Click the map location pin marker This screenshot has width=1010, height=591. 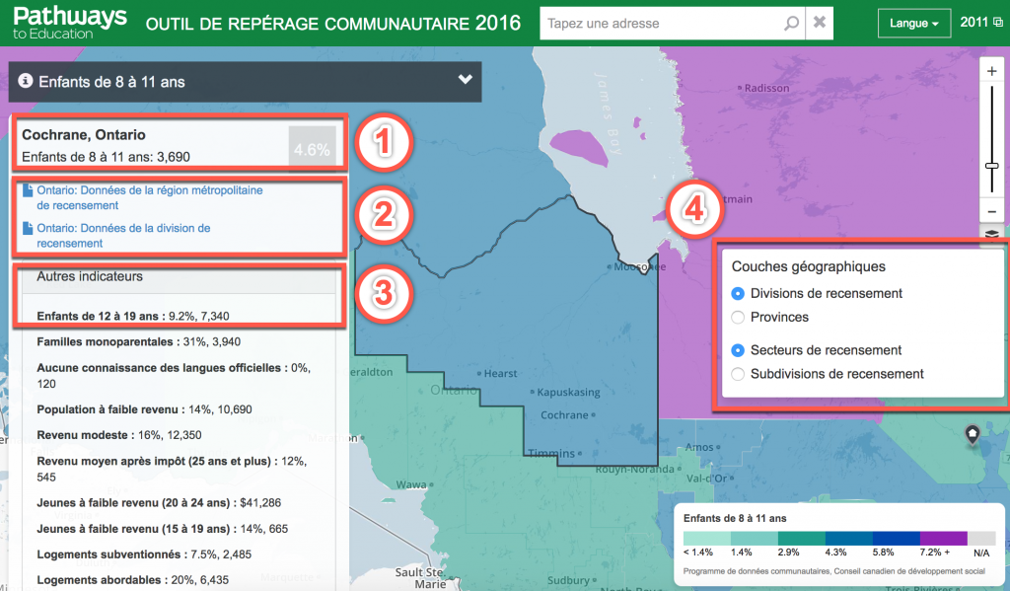click(x=972, y=434)
